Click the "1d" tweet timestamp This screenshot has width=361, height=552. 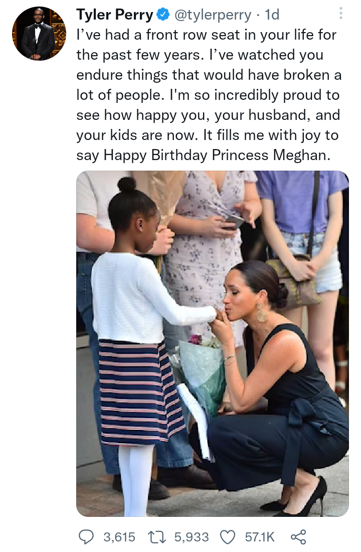[x=272, y=15]
